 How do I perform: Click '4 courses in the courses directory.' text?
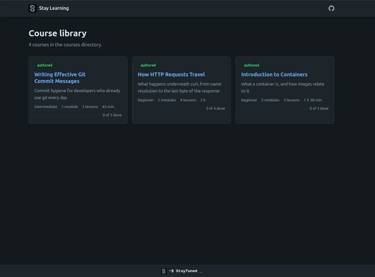[x=65, y=45]
